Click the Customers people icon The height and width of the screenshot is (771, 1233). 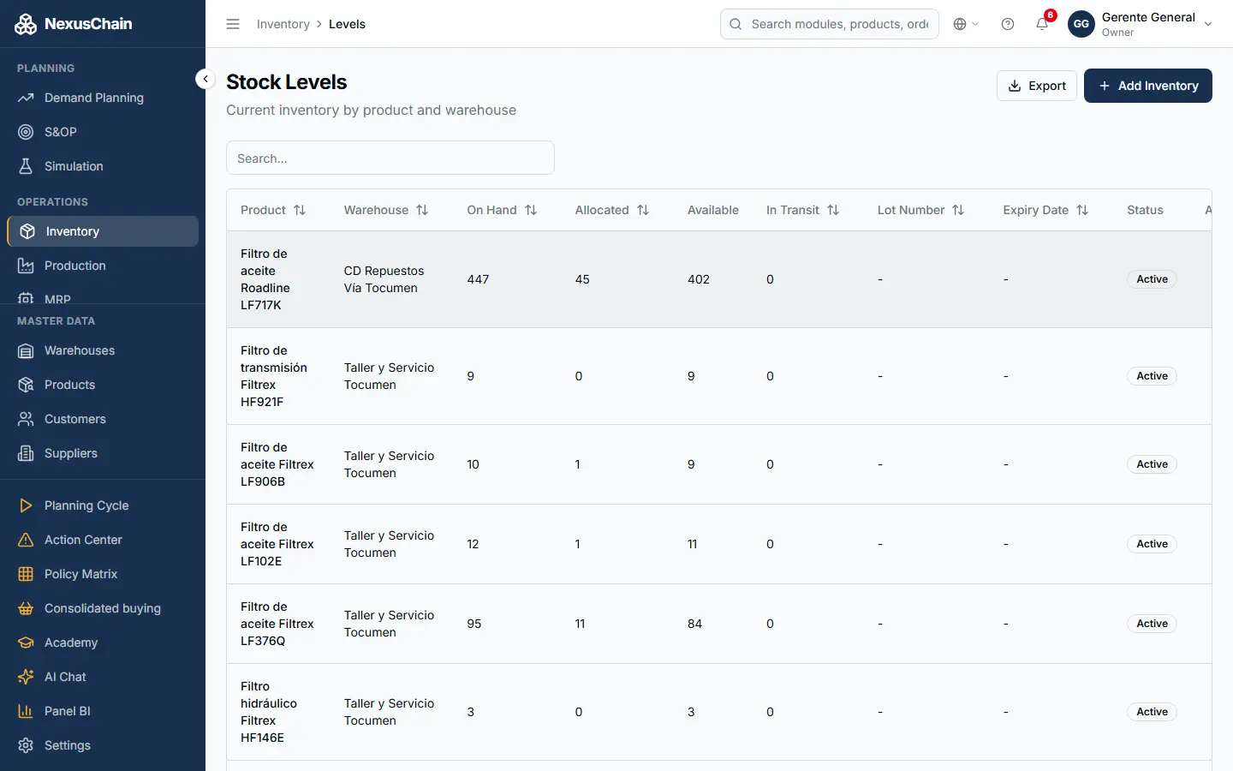click(26, 419)
